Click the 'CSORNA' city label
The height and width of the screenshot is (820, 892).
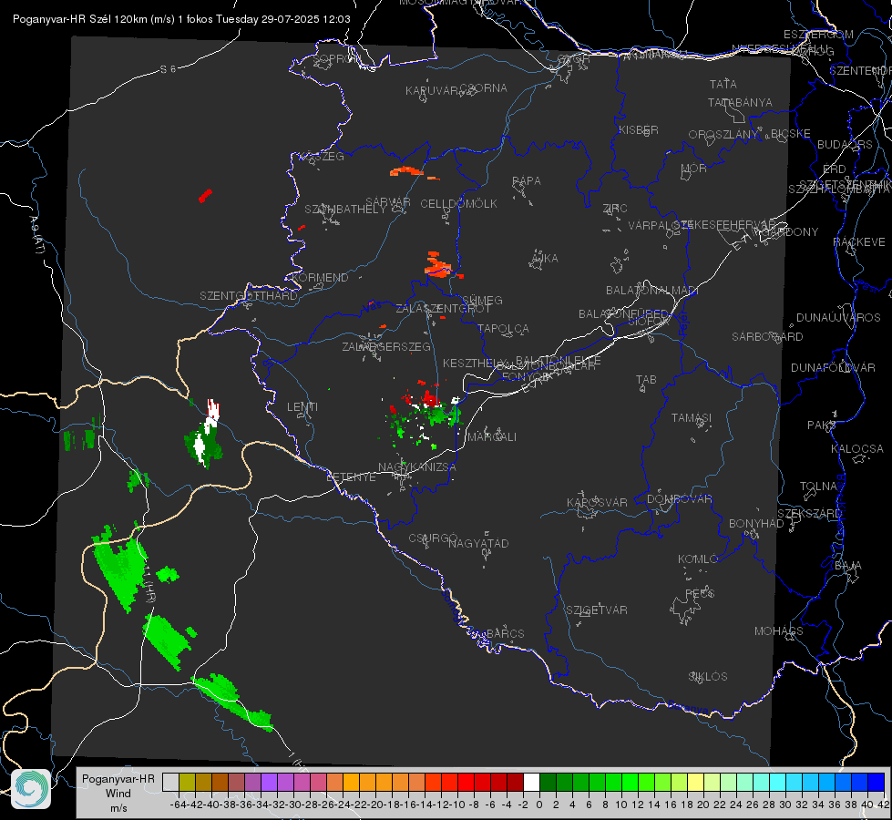pos(484,88)
